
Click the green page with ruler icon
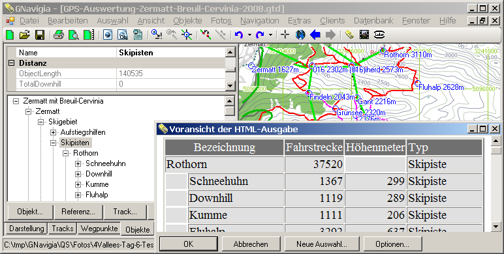coord(89,35)
